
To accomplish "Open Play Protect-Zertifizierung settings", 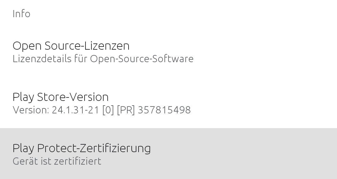I will (x=168, y=154).
